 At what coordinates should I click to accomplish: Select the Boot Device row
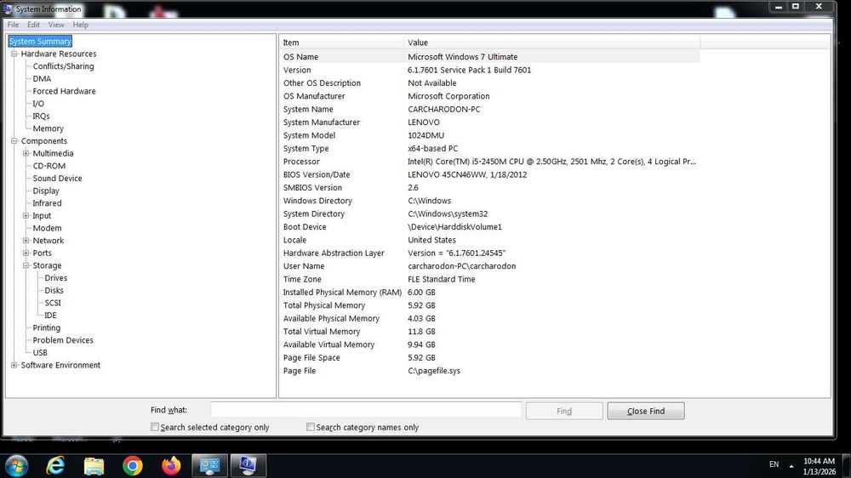pyautogui.click(x=489, y=227)
